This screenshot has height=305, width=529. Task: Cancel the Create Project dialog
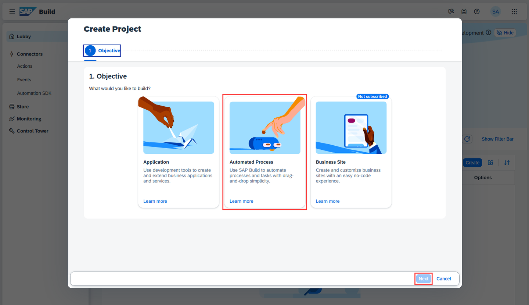[x=444, y=279]
